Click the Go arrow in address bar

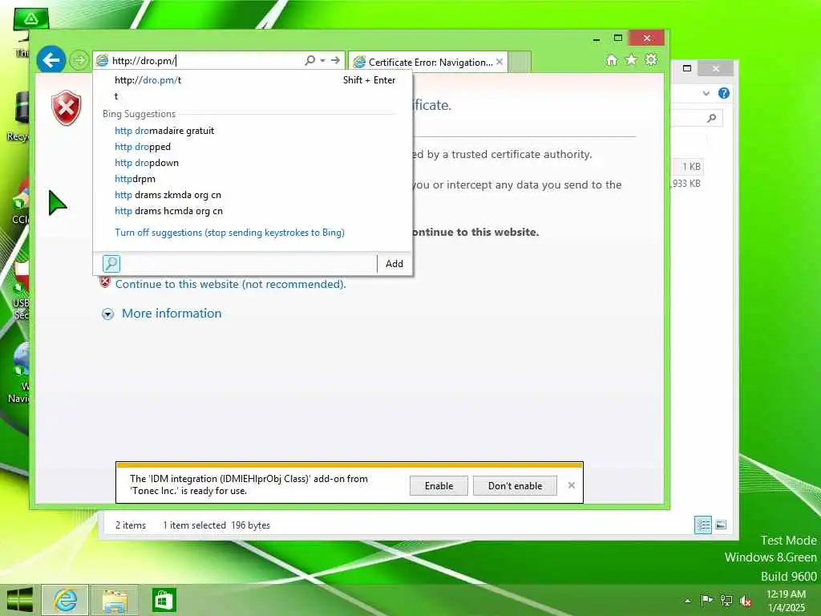(x=336, y=60)
